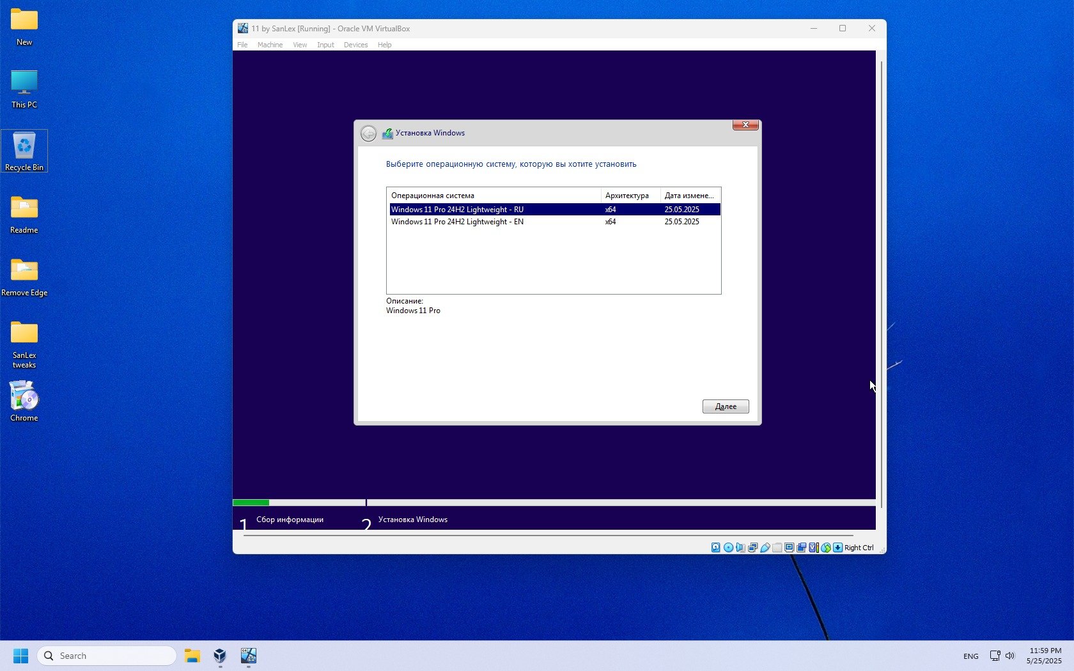The width and height of the screenshot is (1074, 671).
Task: Close the Установка Windows dialog
Action: click(x=745, y=125)
